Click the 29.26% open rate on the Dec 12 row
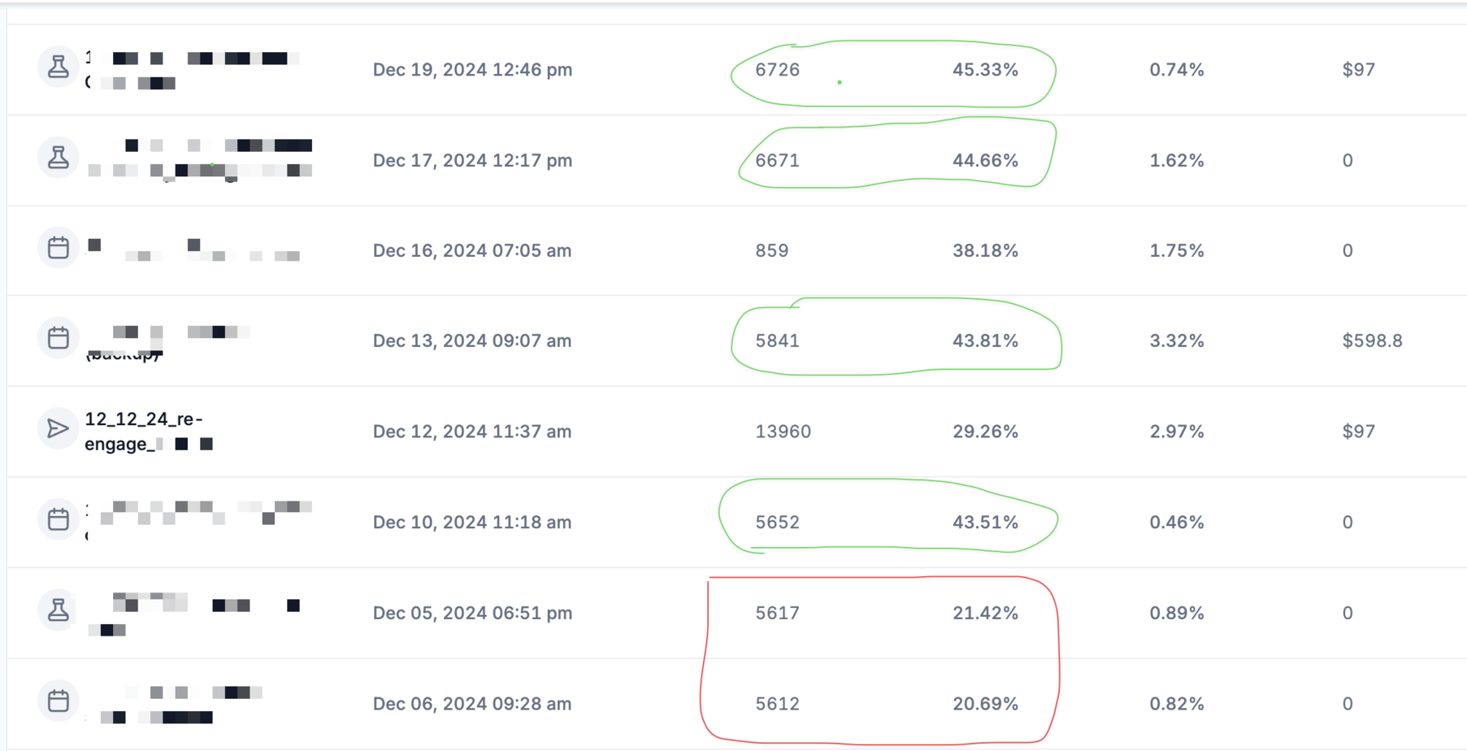 point(987,431)
